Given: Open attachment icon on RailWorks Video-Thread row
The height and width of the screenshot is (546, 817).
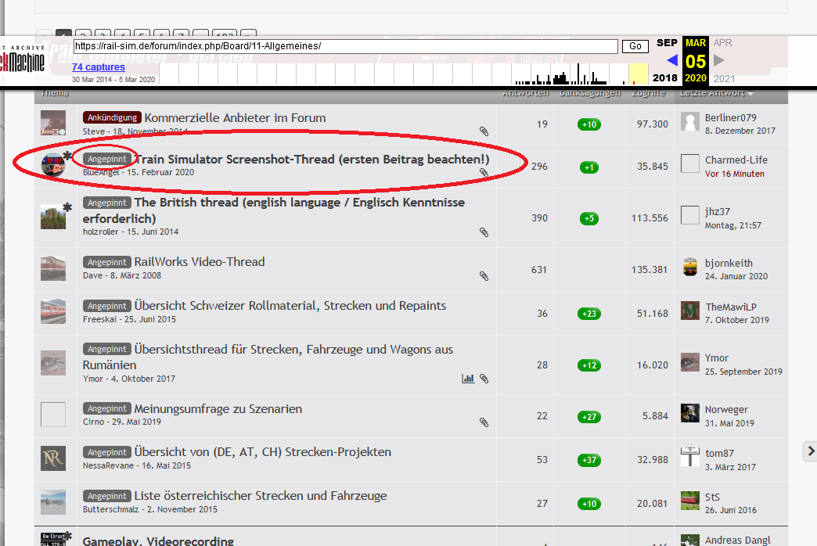Looking at the screenshot, I should point(484,276).
